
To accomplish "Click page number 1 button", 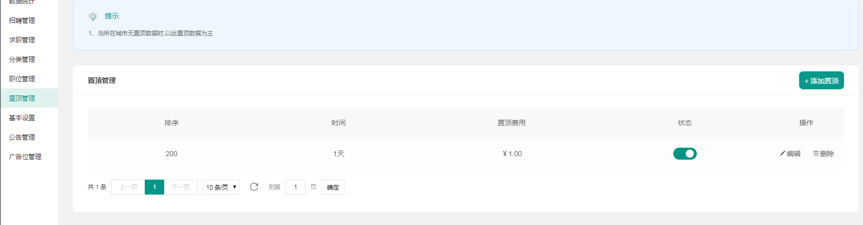I will [154, 187].
